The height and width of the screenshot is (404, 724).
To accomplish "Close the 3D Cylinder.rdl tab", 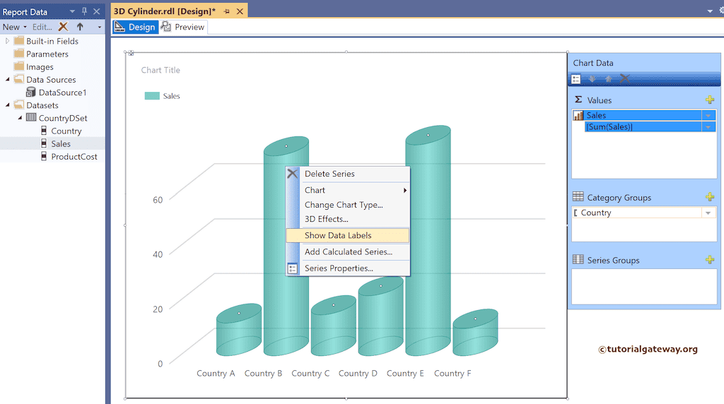I will click(x=240, y=11).
